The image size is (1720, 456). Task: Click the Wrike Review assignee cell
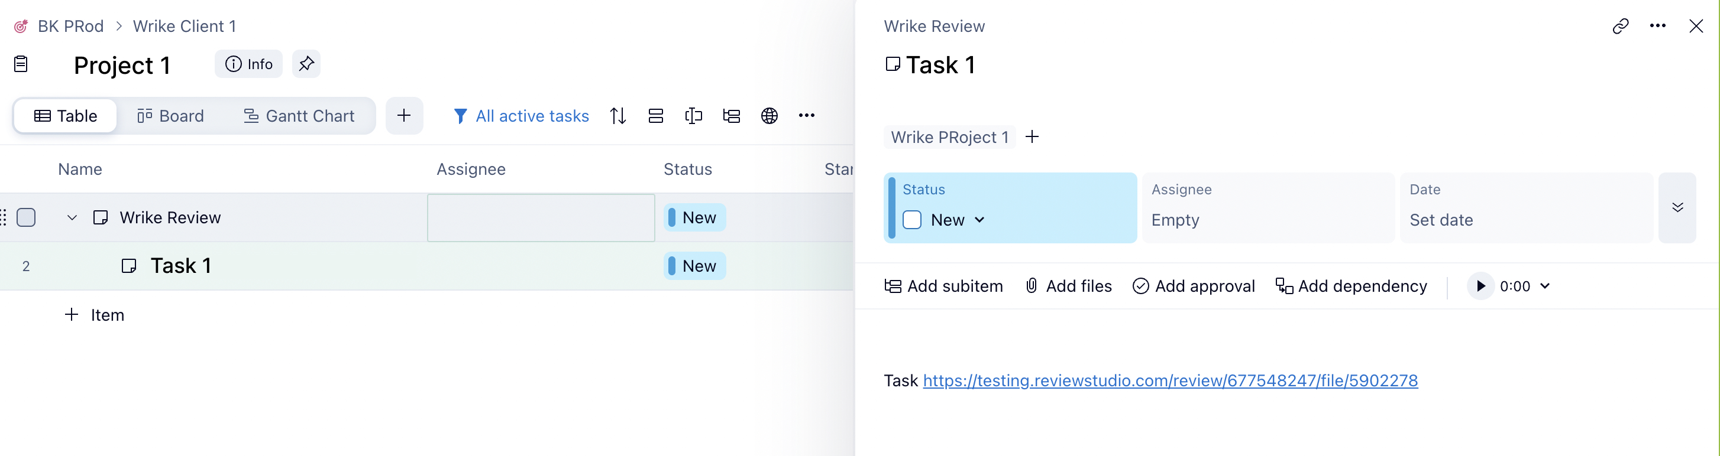point(541,218)
